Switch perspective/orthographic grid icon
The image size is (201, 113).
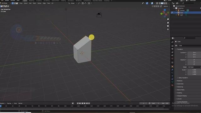point(168,29)
